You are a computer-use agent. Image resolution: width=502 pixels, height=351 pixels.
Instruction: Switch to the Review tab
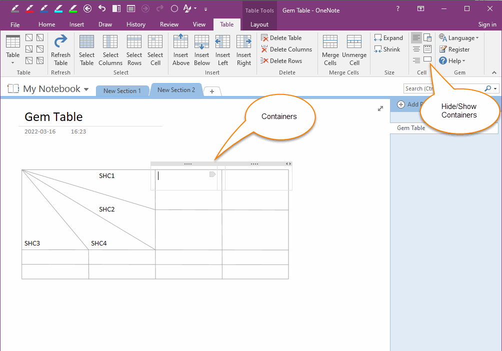pyautogui.click(x=169, y=24)
